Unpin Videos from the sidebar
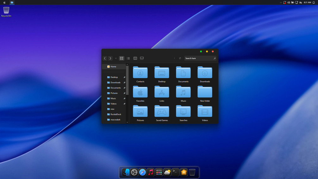 click(124, 104)
